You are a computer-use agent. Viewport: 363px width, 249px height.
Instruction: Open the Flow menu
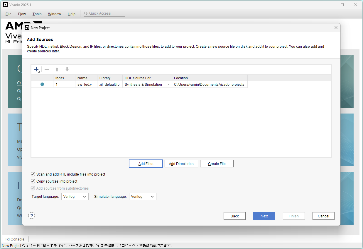click(22, 14)
